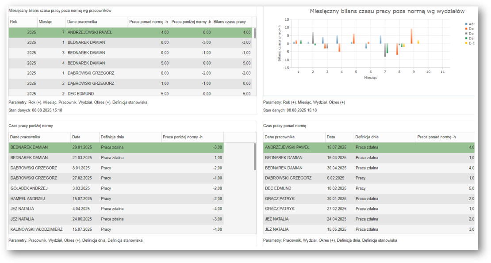Click the below-norm table vertical scrollbar
The image size is (491, 263).
coord(254,156)
